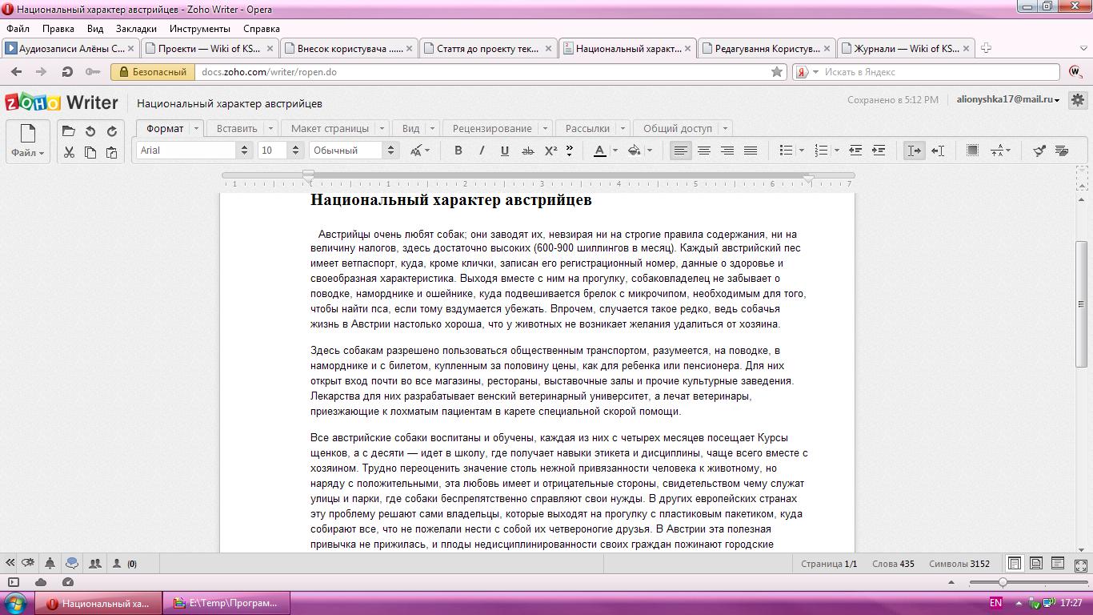This screenshot has height=615, width=1093.
Task: Click the Zoho Writer logo
Action: pos(62,102)
